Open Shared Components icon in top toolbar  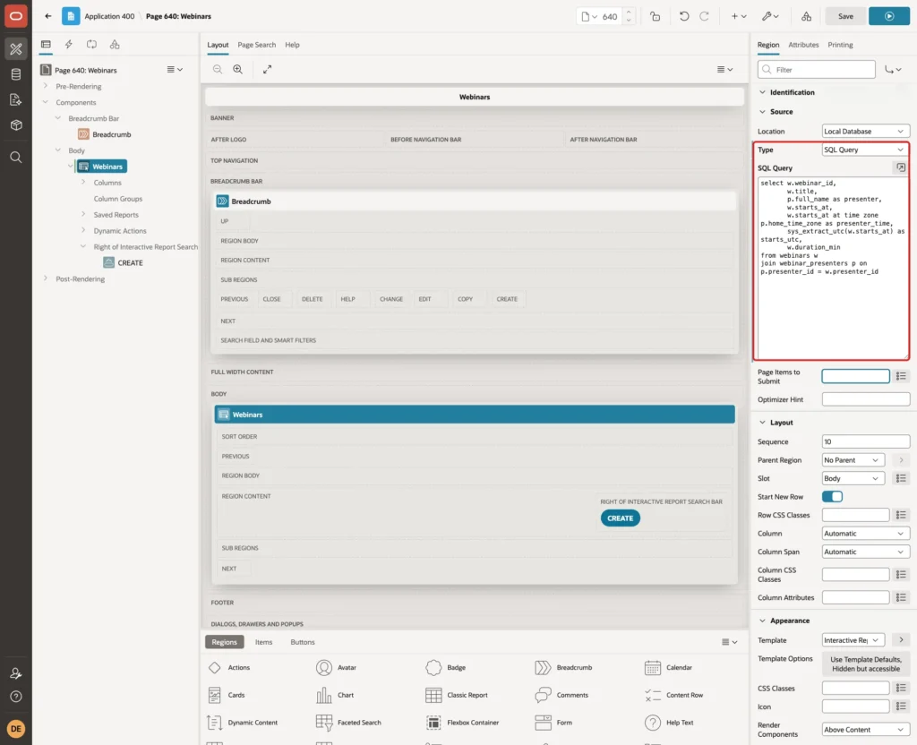tap(806, 16)
